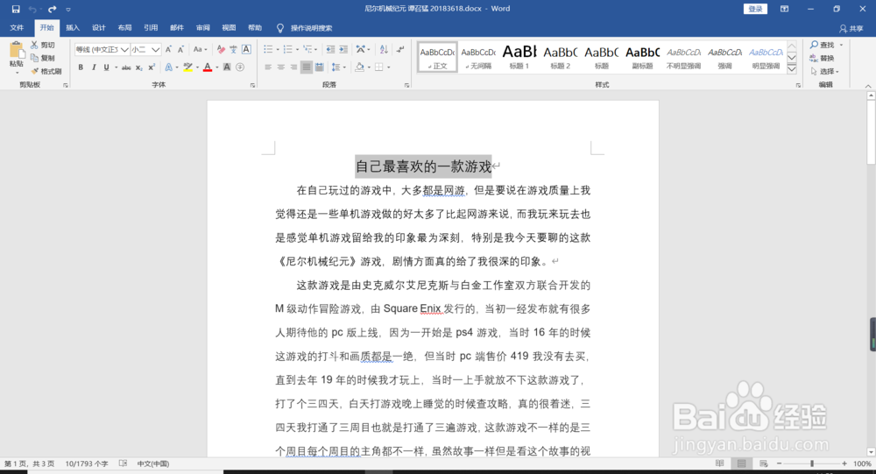Toggle Bold formatting
This screenshot has height=474, width=876.
[81, 67]
